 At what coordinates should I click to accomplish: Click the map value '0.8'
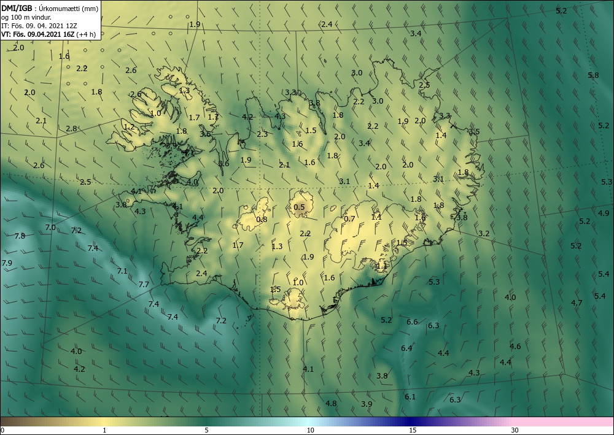262,220
